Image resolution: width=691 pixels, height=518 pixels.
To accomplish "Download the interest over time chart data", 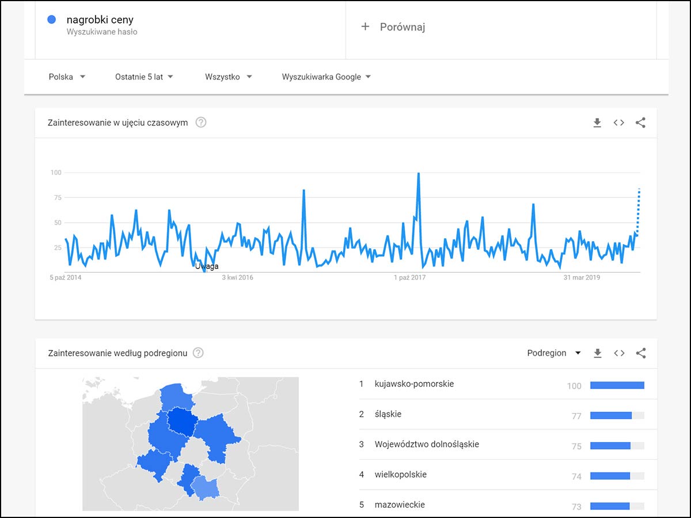I will (597, 123).
